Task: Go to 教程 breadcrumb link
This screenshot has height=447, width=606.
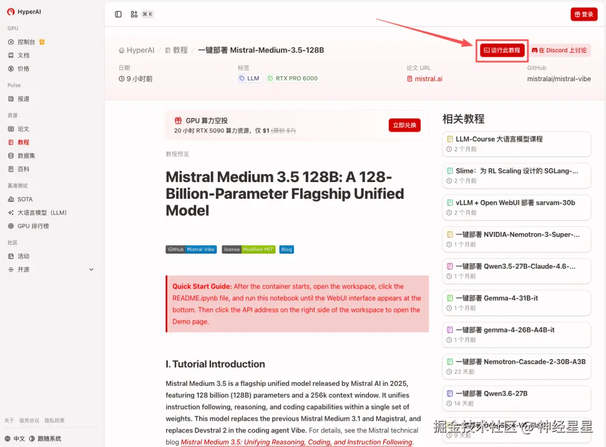Action: [176, 50]
